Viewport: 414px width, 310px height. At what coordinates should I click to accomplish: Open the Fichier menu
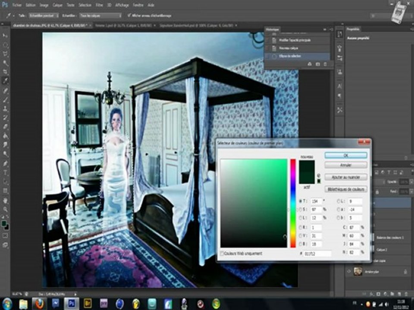click(17, 5)
